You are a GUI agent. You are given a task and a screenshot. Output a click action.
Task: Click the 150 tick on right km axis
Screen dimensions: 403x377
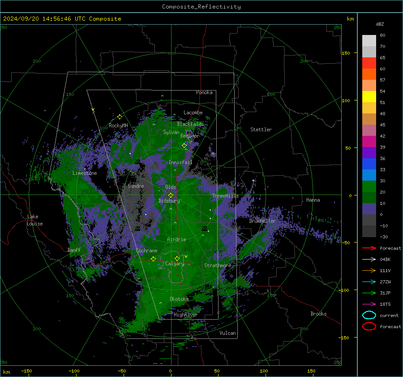pyautogui.click(x=346, y=53)
